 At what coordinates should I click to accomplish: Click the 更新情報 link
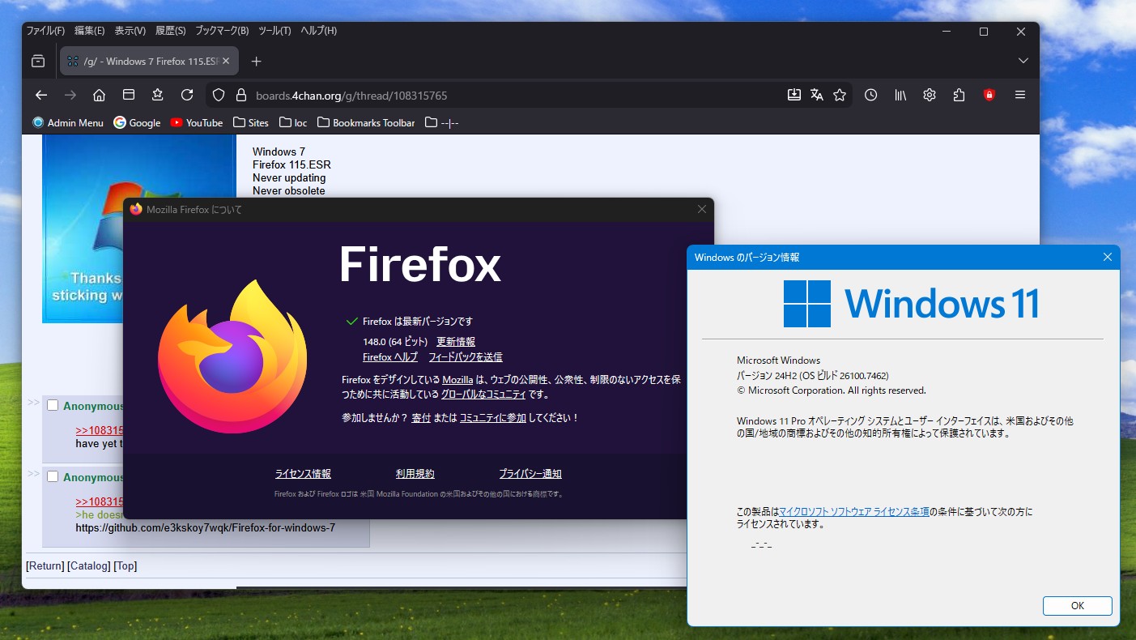[x=456, y=342]
